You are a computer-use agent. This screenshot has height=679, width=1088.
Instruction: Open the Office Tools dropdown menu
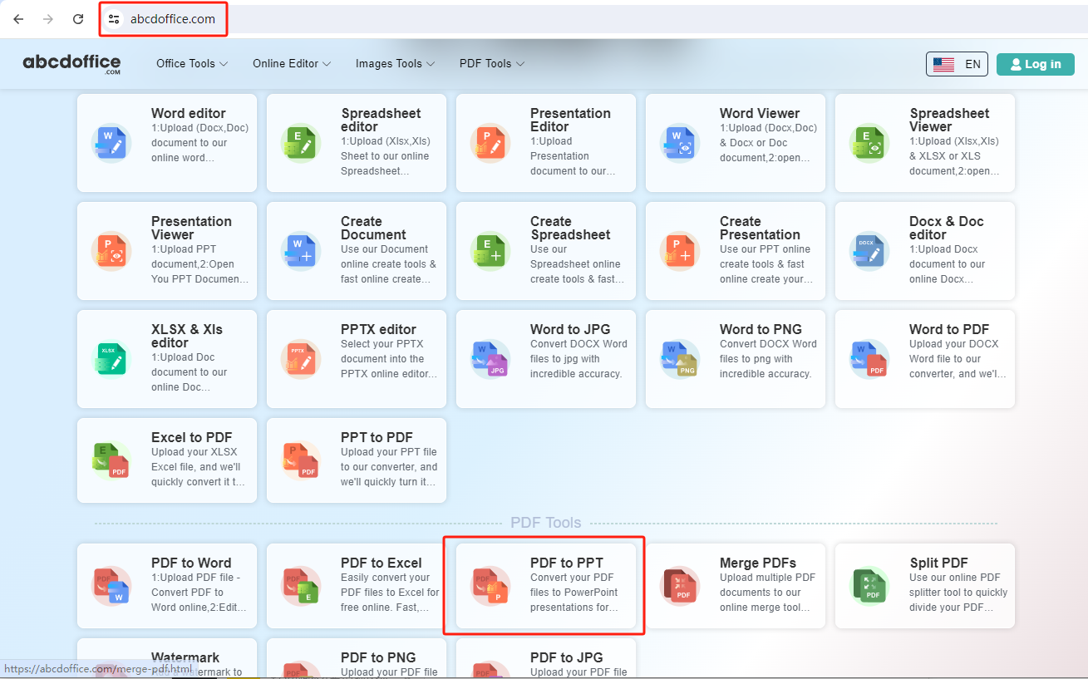192,64
